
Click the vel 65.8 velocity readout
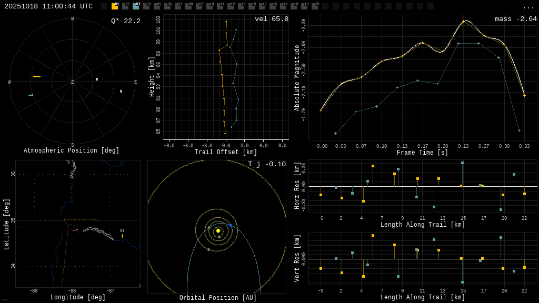click(271, 19)
